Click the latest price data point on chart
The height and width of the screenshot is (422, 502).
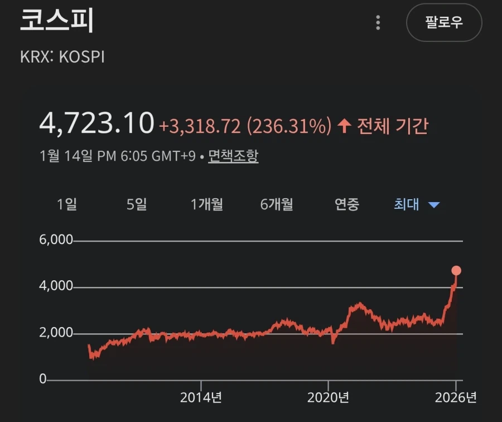point(456,271)
